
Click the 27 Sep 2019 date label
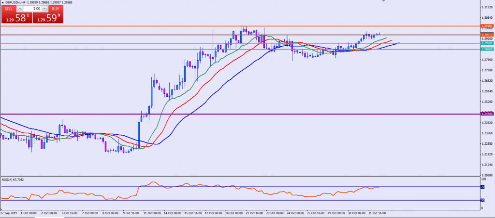click(x=10, y=212)
